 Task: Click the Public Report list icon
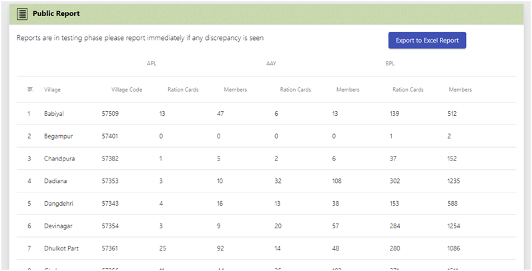pyautogui.click(x=22, y=14)
